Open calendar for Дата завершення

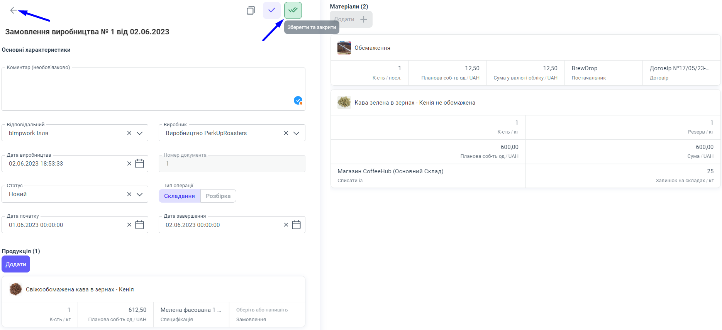(x=296, y=225)
